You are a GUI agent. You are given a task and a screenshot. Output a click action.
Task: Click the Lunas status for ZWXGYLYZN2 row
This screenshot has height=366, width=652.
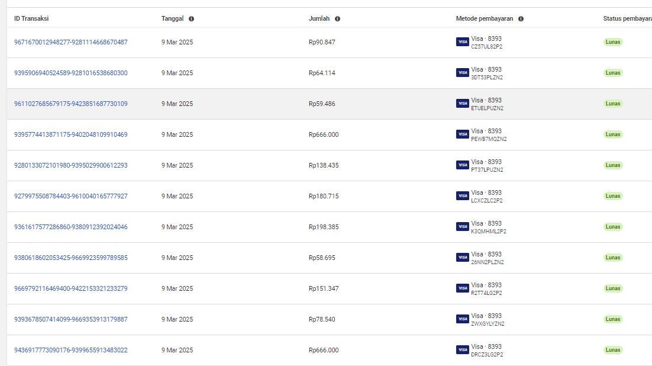tap(613, 319)
